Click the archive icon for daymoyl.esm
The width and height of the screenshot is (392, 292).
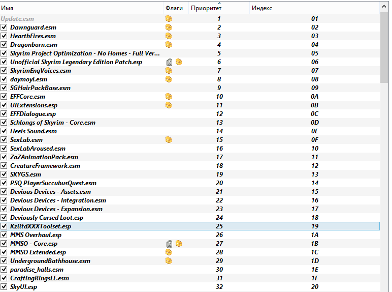coord(169,79)
